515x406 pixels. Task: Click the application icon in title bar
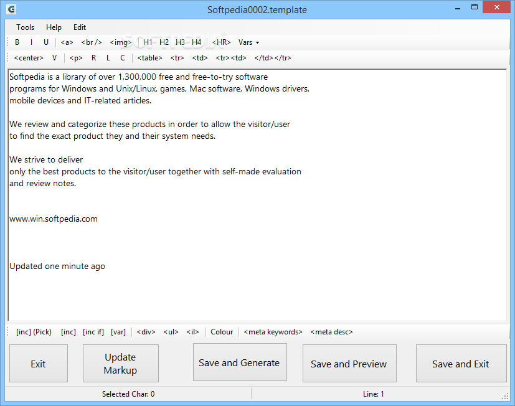coord(11,9)
